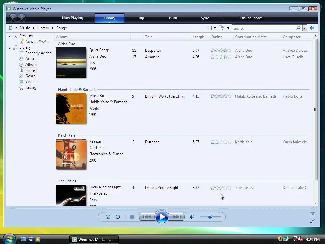Select the song Despertar

tap(153, 51)
